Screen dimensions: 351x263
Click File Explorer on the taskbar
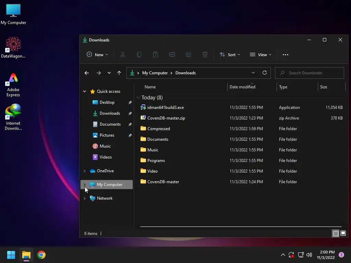[x=26, y=255]
